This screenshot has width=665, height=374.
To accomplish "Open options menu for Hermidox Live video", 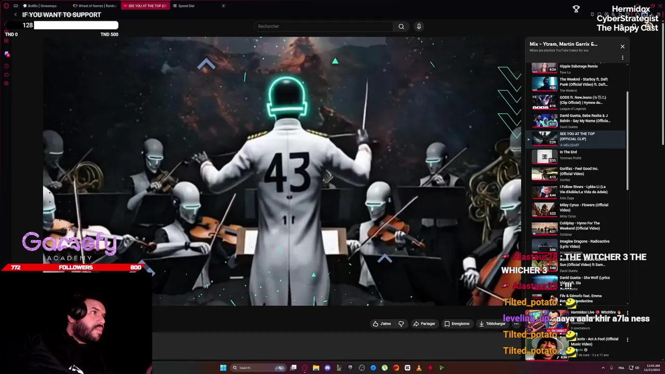I will point(627,313).
